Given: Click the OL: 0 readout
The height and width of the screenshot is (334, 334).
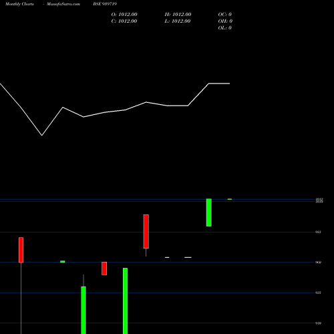Looking at the screenshot, I should [x=225, y=28].
